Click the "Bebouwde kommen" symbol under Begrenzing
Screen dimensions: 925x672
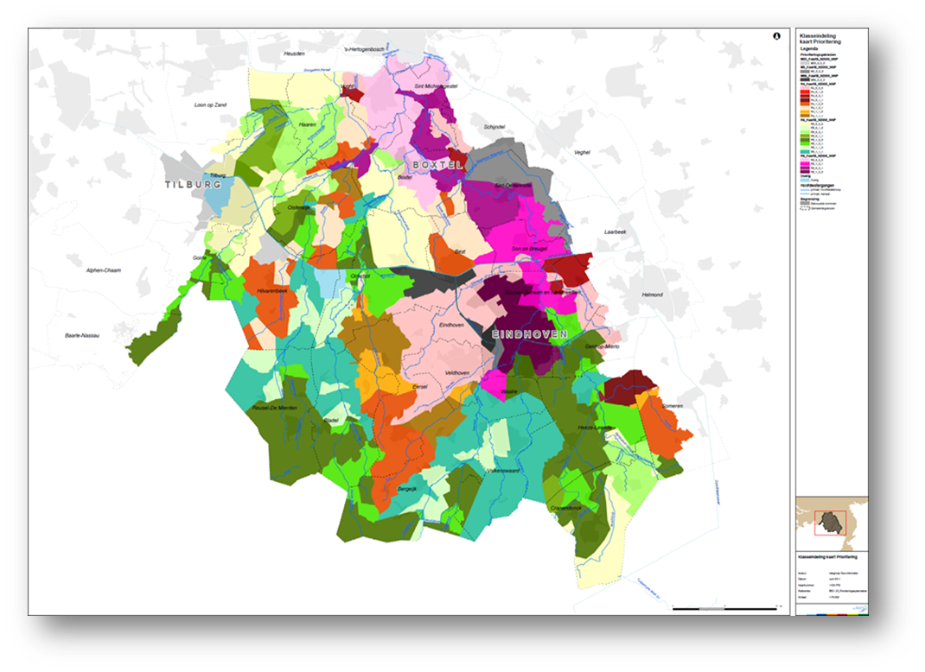point(804,203)
